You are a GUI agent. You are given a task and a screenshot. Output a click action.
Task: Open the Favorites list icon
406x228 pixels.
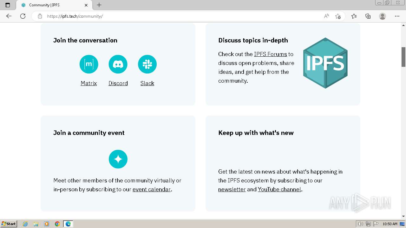pos(354,16)
